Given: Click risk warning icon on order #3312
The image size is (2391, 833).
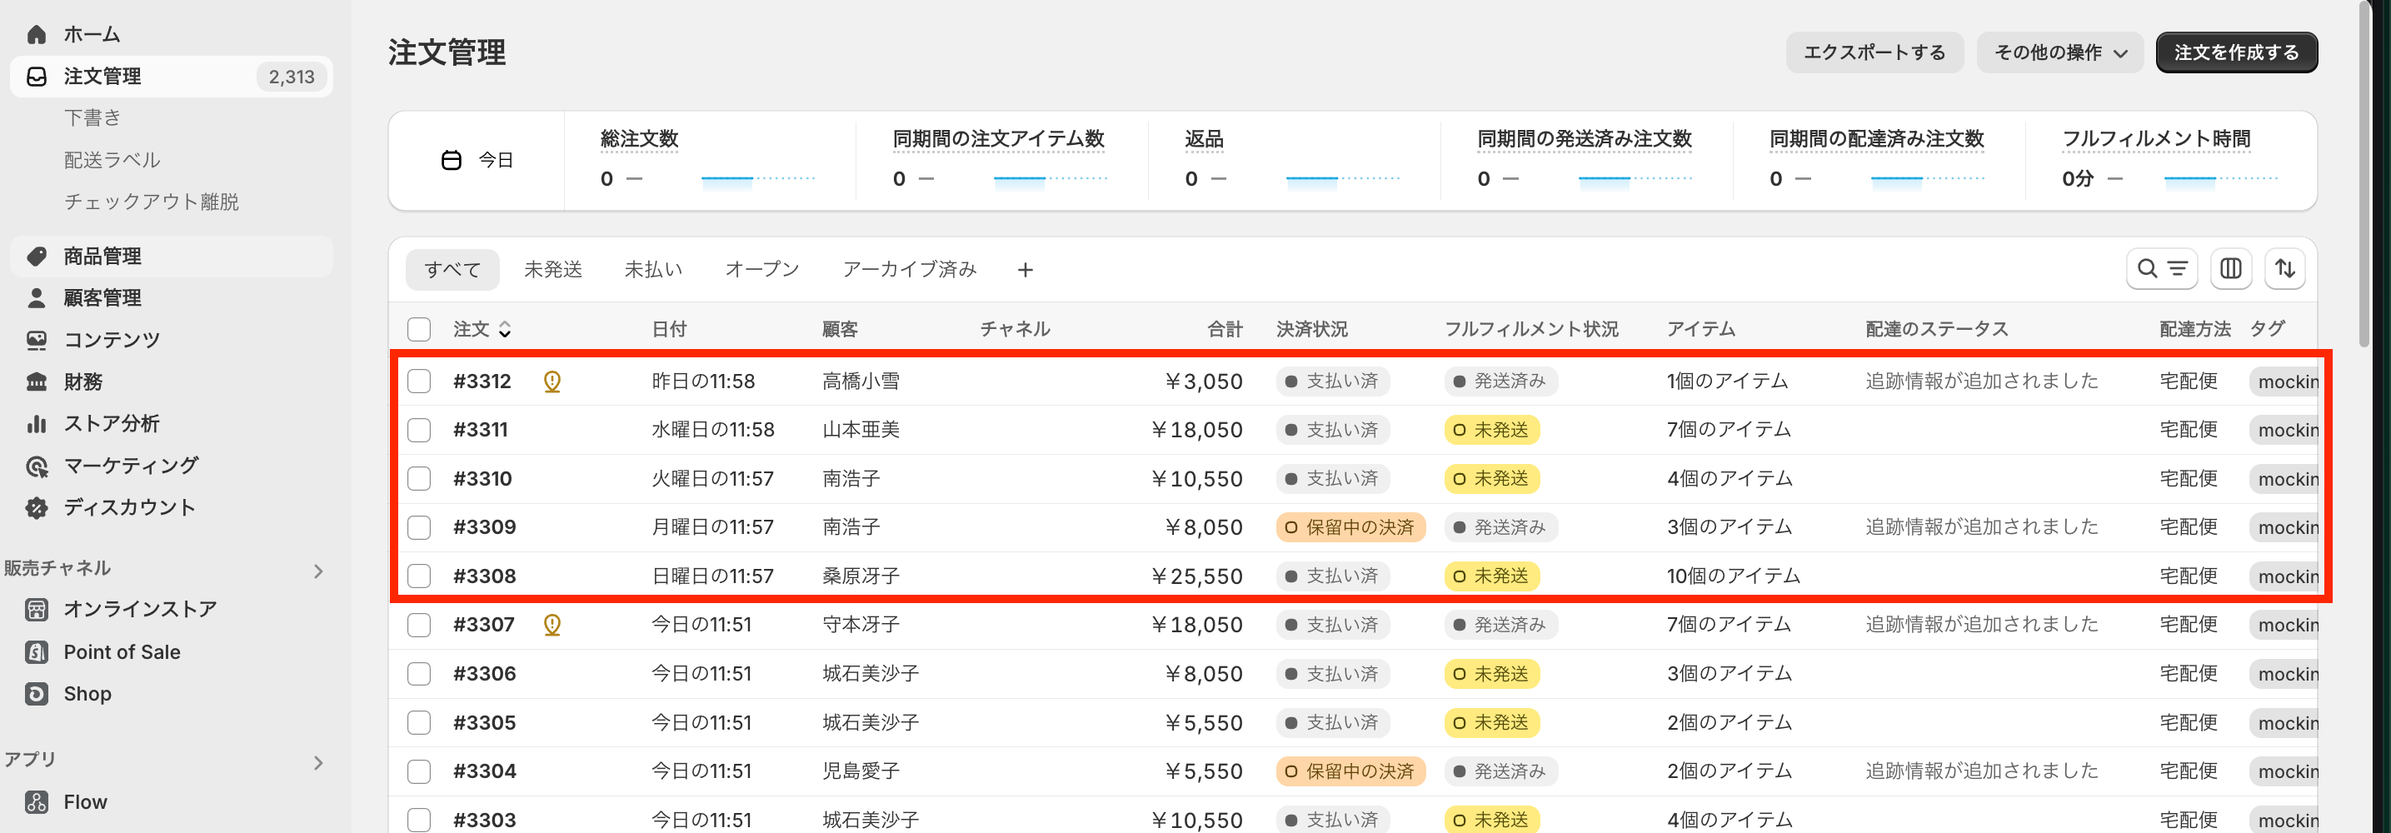Looking at the screenshot, I should coord(552,382).
